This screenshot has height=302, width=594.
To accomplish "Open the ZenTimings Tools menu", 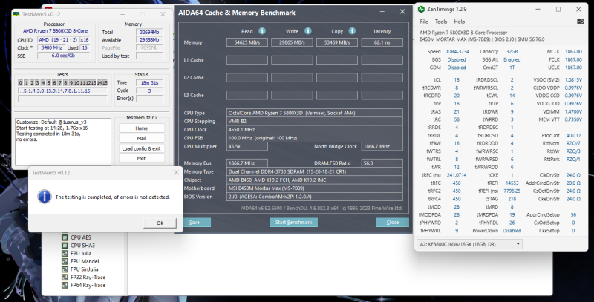I will 440,22.
